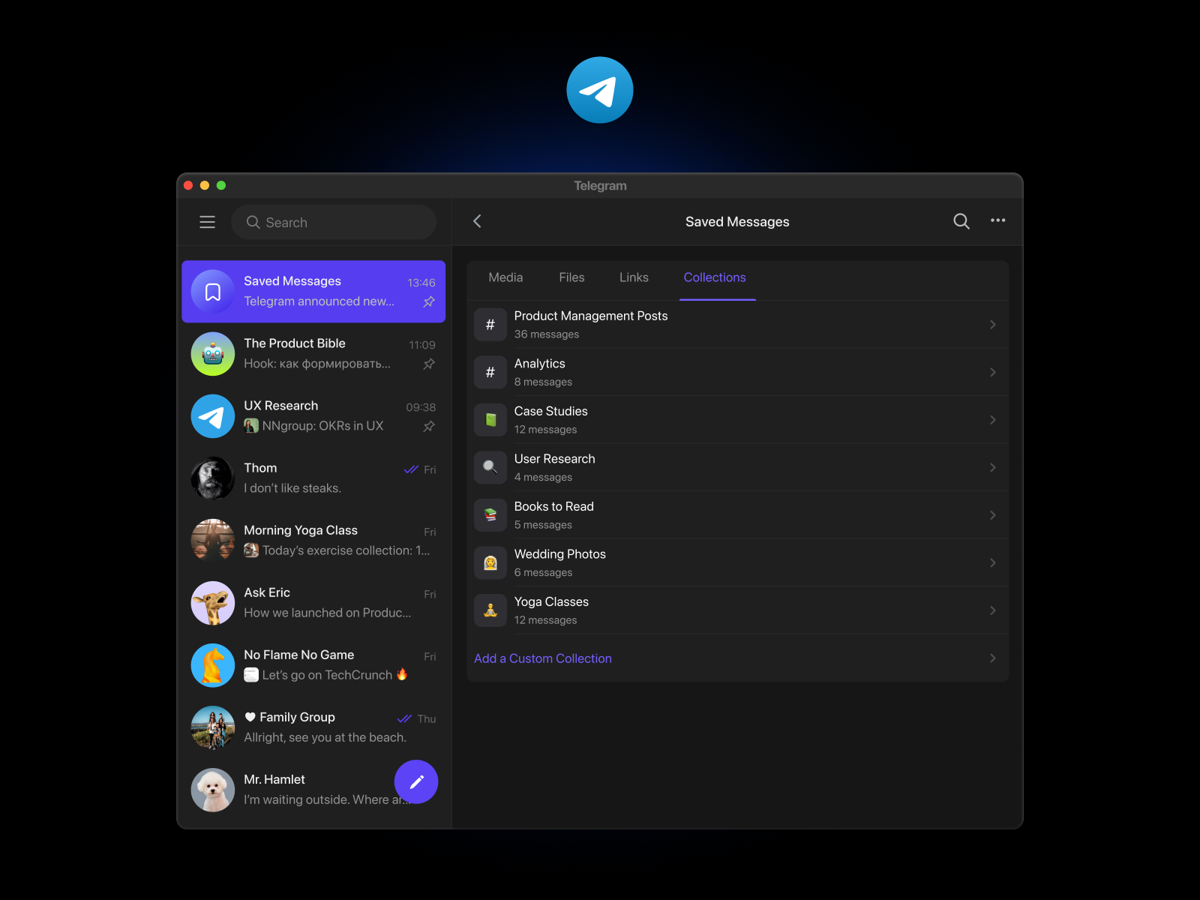Image resolution: width=1200 pixels, height=900 pixels.
Task: Switch to the Links tab
Action: [x=634, y=277]
